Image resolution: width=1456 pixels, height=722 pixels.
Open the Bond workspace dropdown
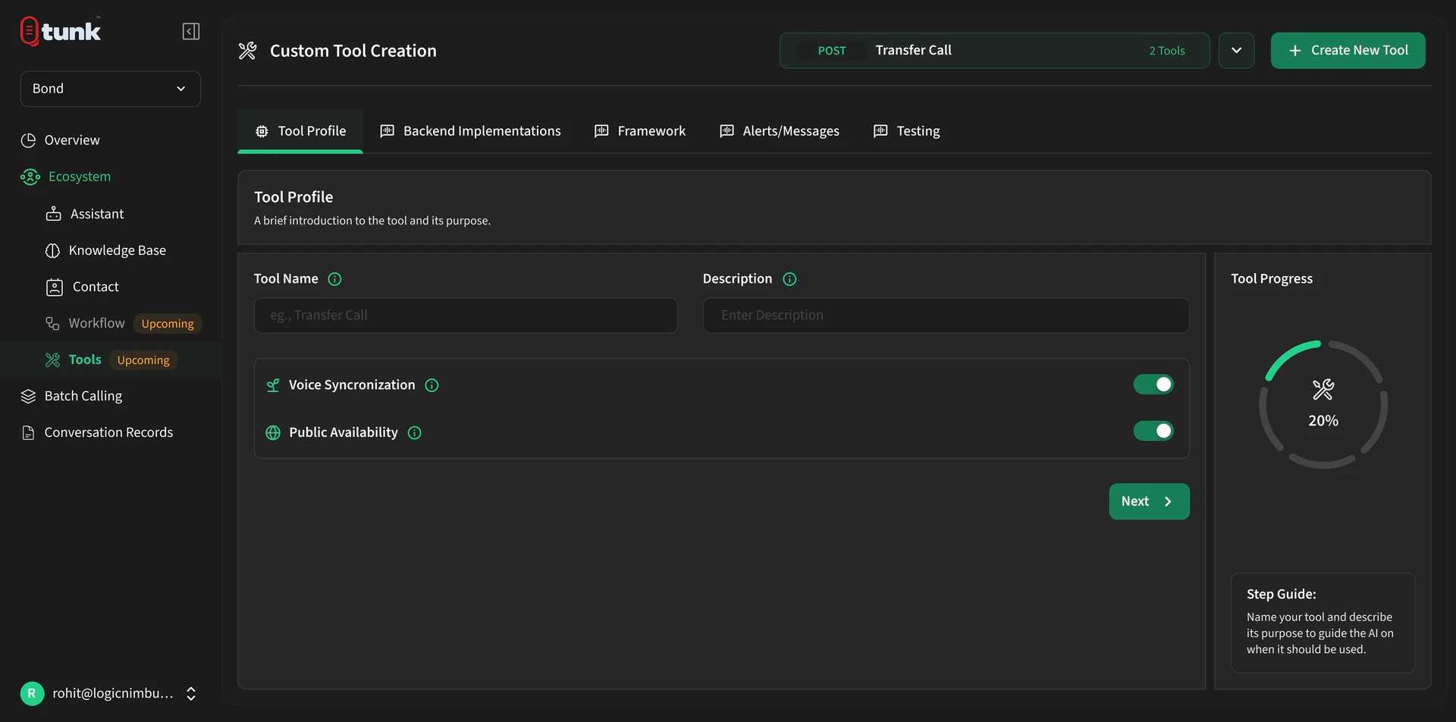click(110, 89)
